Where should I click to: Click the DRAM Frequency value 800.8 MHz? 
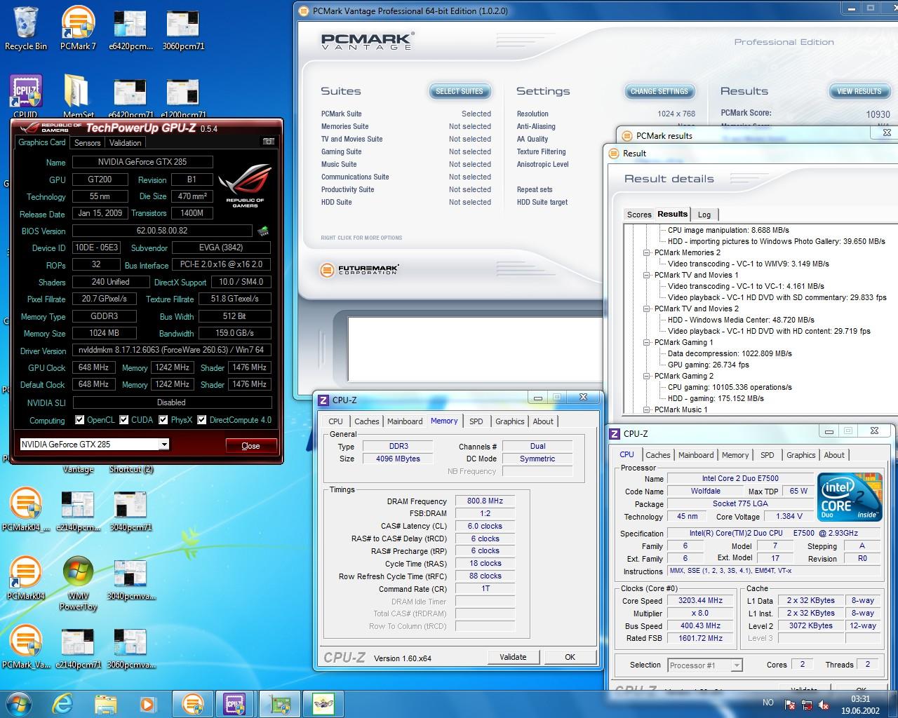coord(485,501)
